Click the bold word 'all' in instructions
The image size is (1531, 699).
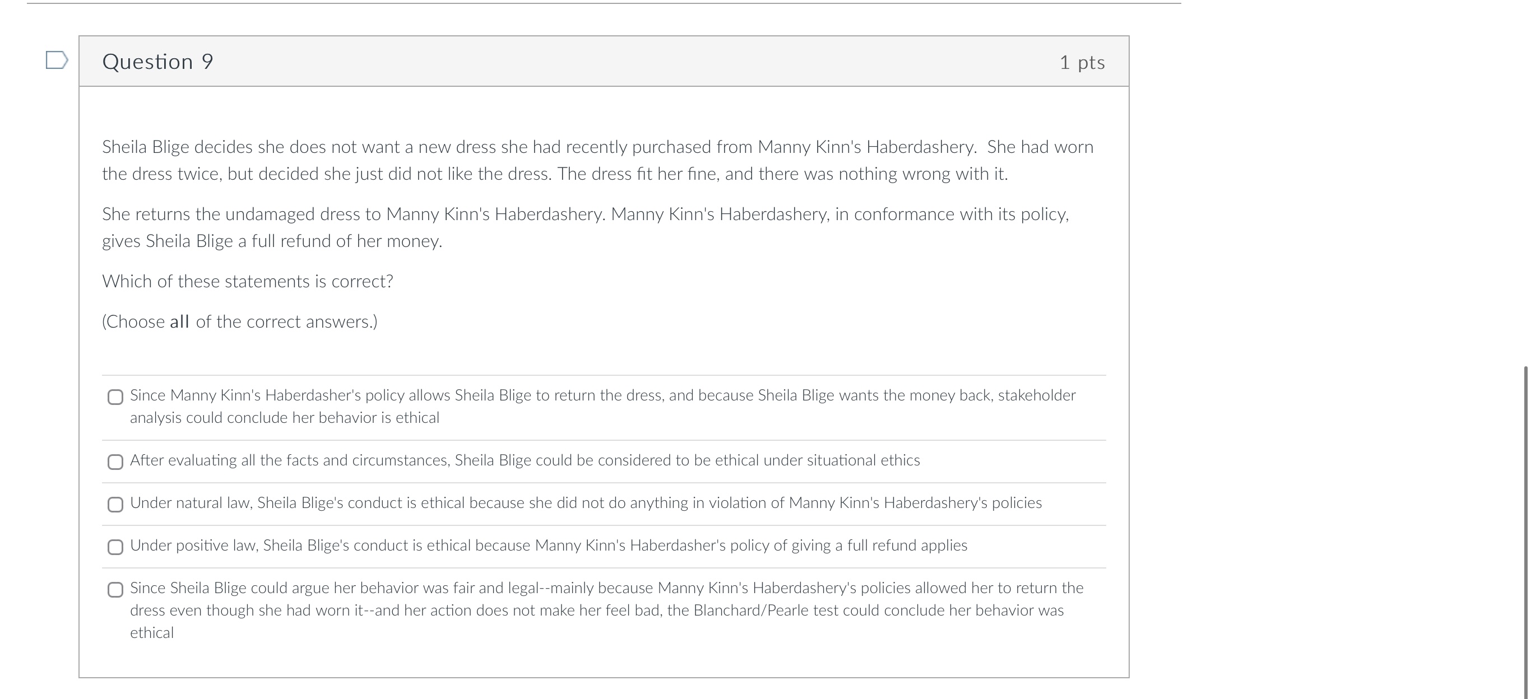[179, 322]
